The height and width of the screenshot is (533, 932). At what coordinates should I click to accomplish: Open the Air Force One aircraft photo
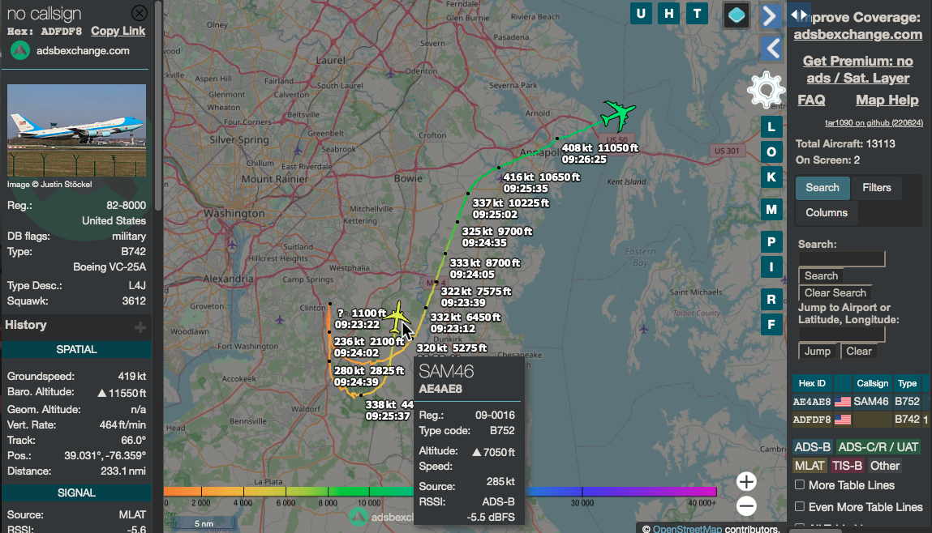tap(77, 130)
